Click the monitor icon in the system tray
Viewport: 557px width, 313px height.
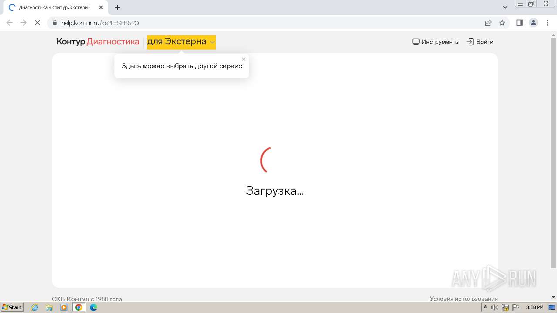(552, 307)
